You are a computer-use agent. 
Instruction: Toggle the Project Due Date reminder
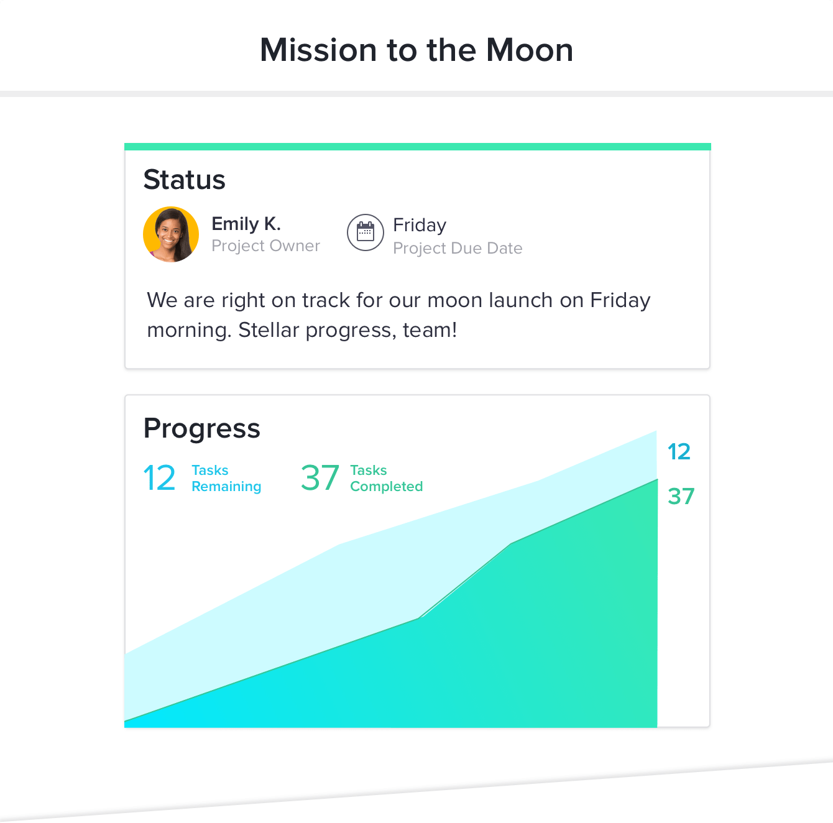[458, 248]
